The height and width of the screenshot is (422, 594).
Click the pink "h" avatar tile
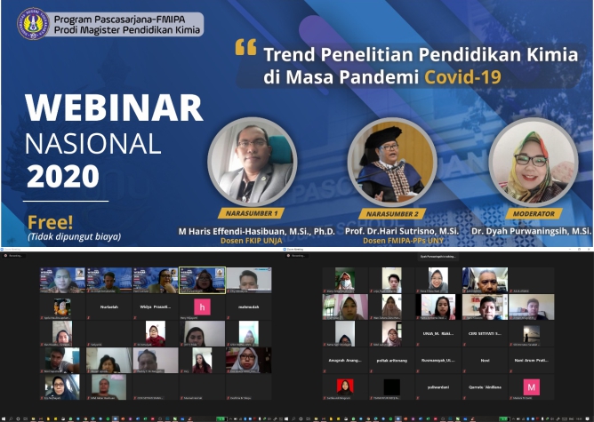coord(202,307)
